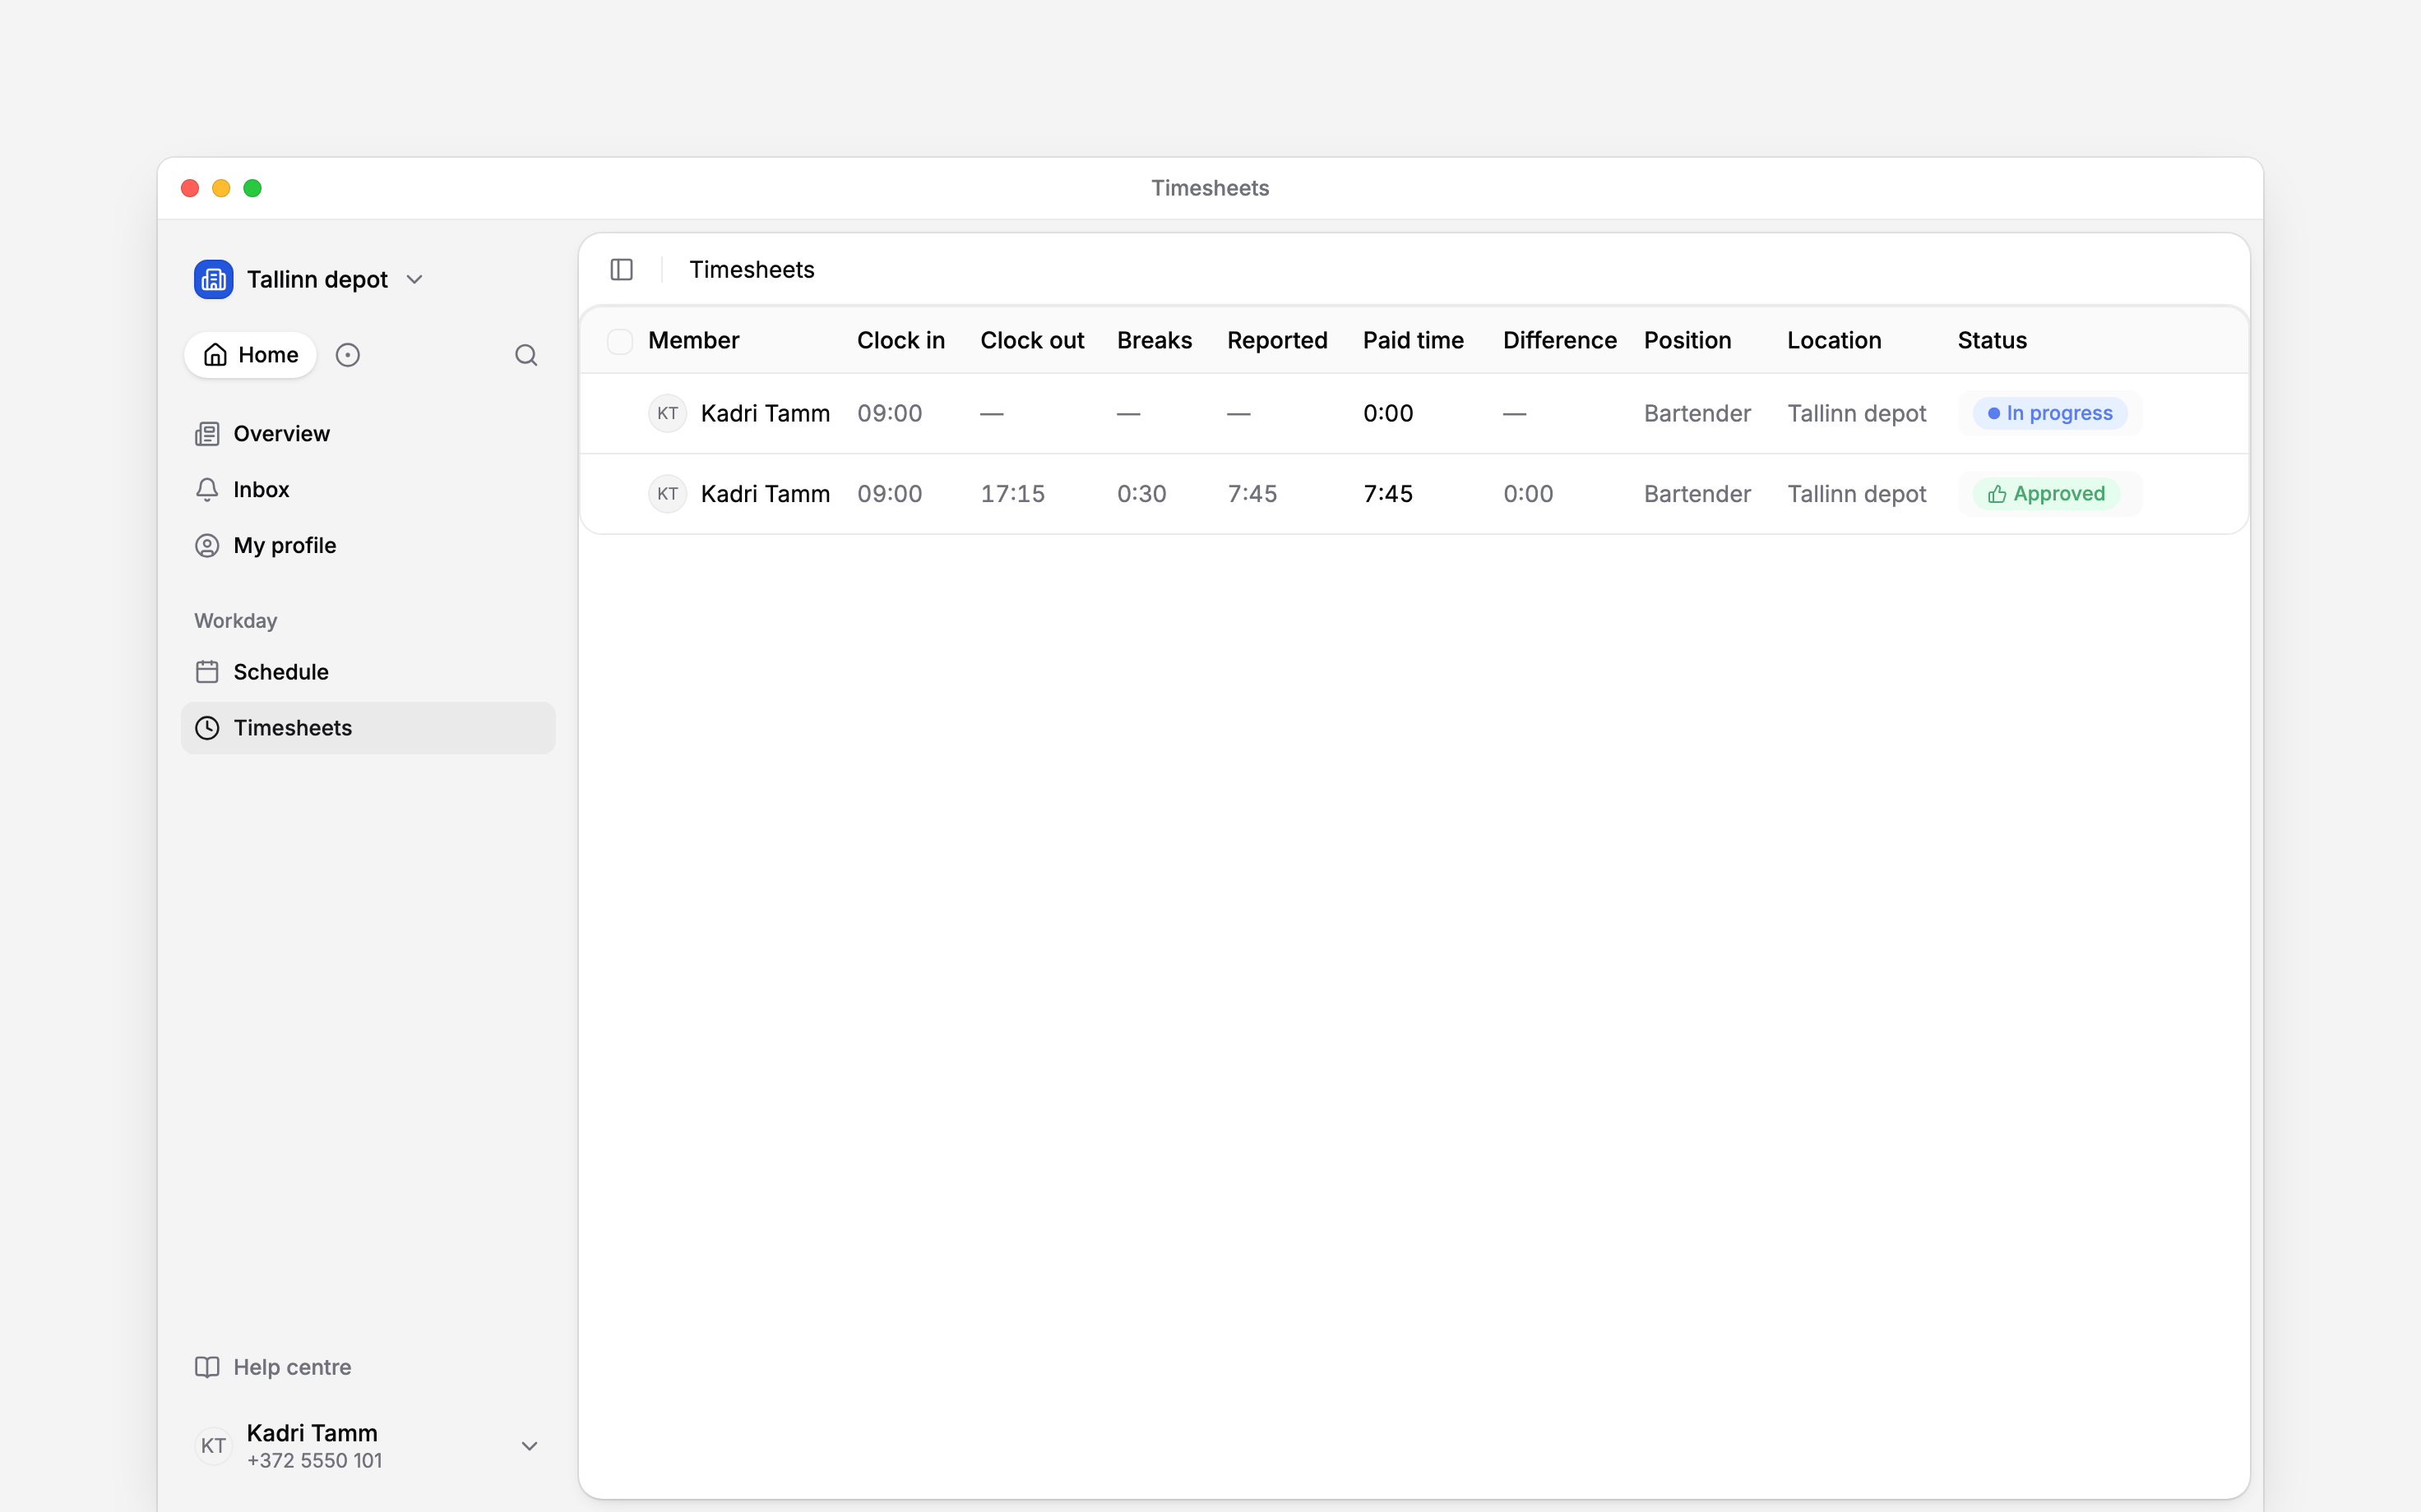Click the 17:15 clock out cell
The image size is (2421, 1512).
click(x=1012, y=494)
